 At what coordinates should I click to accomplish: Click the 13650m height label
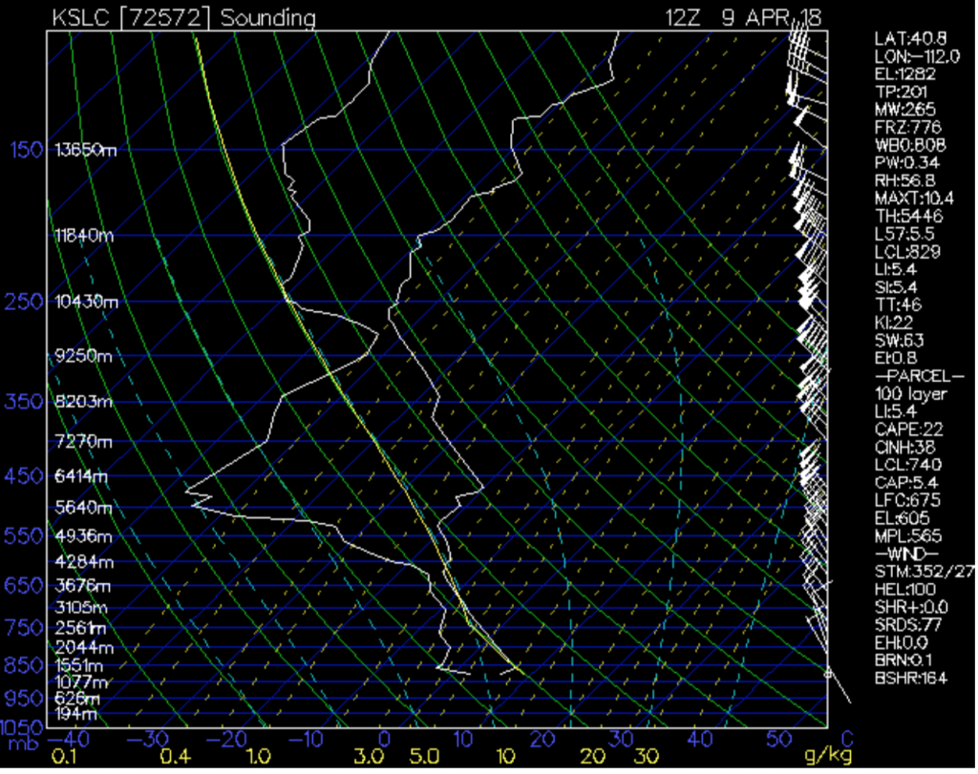pos(86,150)
